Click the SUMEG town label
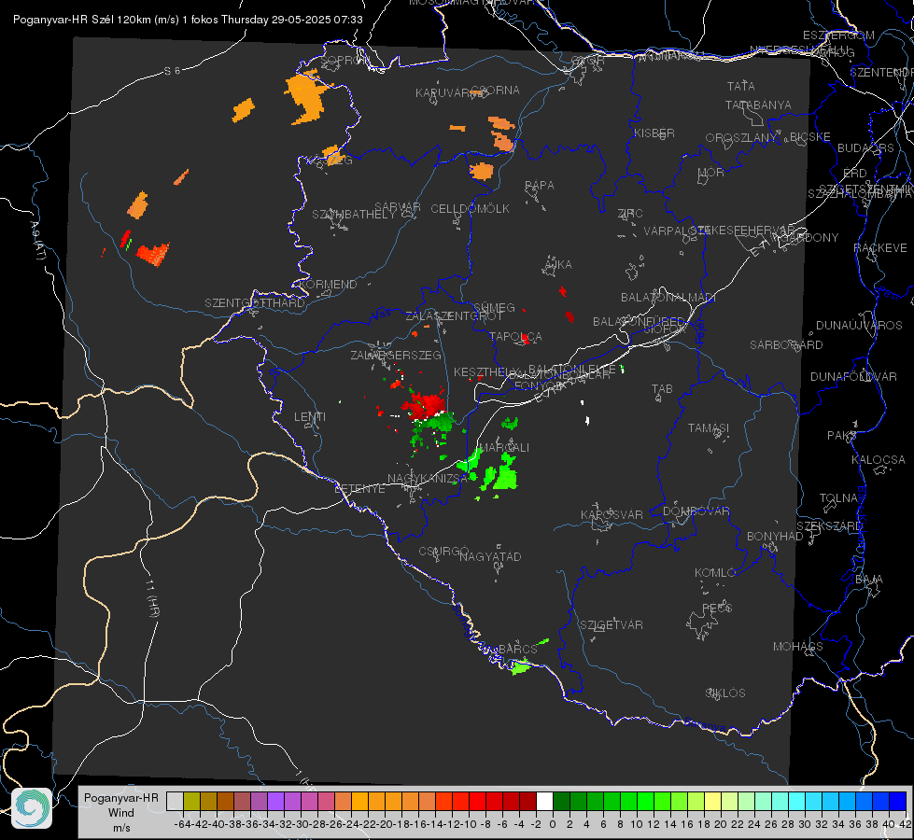This screenshot has height=840, width=914. pos(494,308)
